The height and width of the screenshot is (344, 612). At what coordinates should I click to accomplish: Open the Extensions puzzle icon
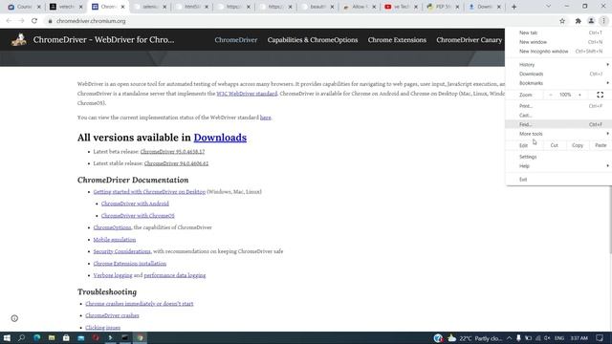tap(578, 21)
